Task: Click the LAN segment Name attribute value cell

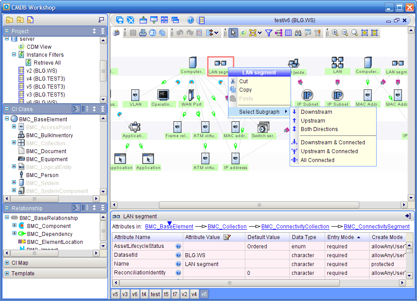Action: tap(214, 264)
